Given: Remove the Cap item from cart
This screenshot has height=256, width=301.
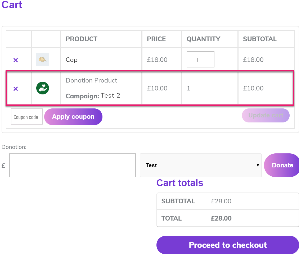Looking at the screenshot, I should coord(16,60).
